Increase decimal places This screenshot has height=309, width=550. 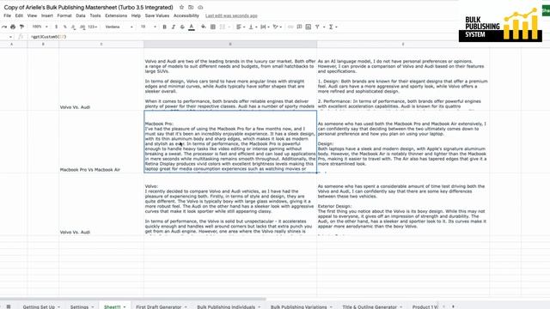(82, 27)
